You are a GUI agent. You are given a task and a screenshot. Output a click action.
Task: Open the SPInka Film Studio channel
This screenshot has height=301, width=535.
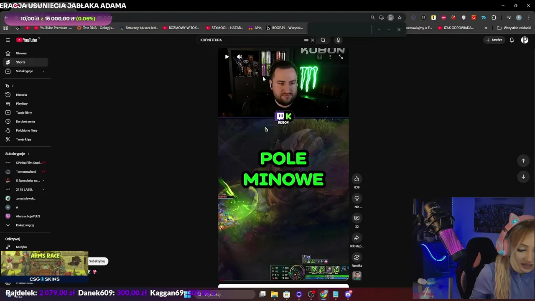coord(25,163)
